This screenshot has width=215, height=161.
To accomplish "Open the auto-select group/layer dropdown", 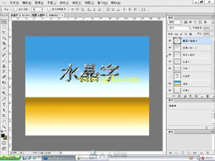I will coord(37,9).
